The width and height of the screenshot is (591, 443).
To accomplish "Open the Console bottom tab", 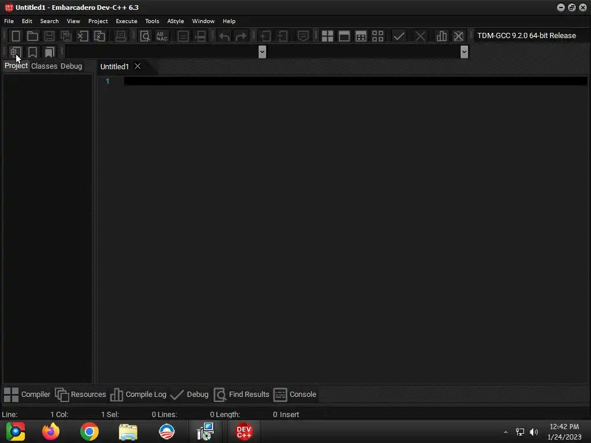I will [x=295, y=395].
